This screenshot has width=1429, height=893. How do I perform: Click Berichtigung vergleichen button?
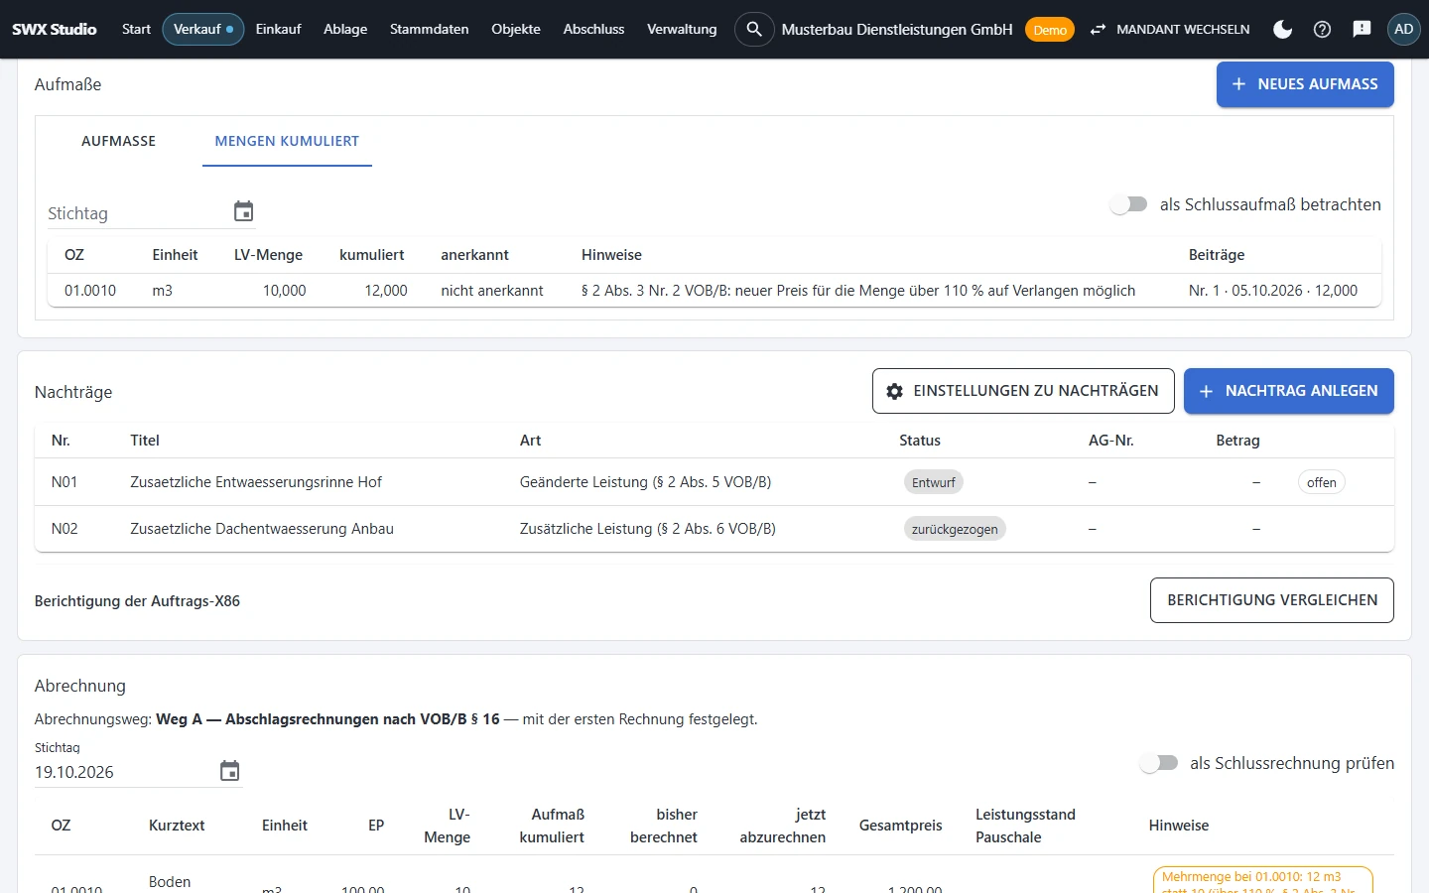pos(1272,600)
